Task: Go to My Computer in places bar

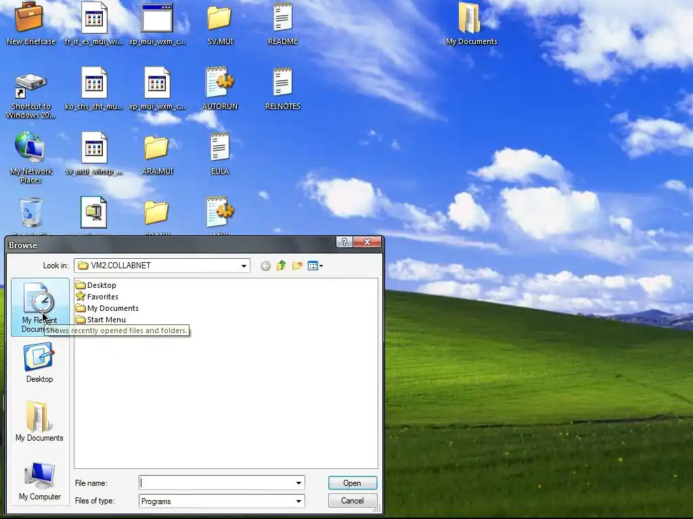Action: point(39,481)
